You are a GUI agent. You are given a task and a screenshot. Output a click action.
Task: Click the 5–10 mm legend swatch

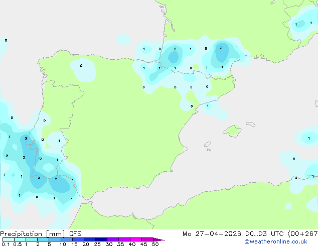coord(55,239)
